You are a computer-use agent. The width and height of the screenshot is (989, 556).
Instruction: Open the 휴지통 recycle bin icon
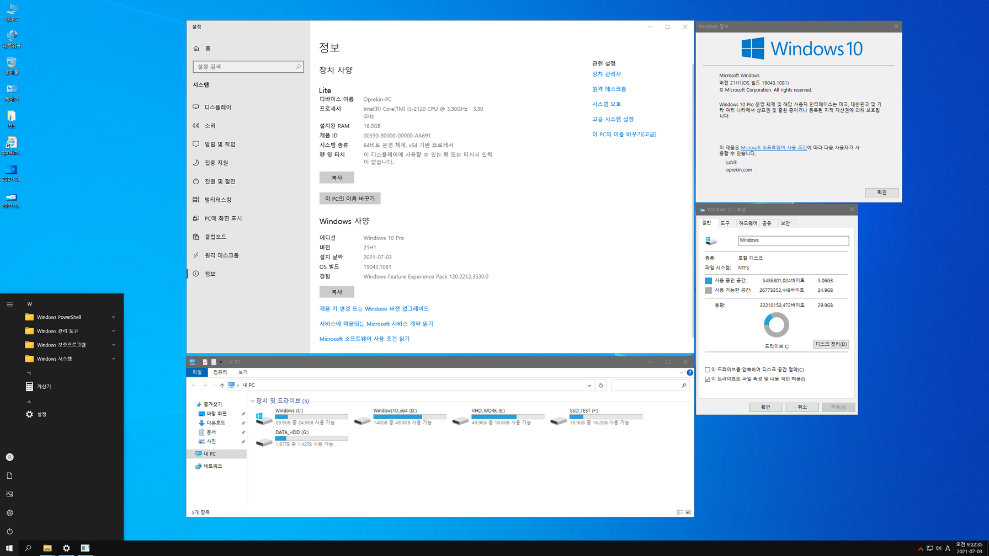[x=12, y=65]
